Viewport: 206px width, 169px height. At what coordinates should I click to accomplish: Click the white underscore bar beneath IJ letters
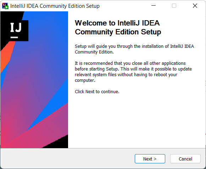pyautogui.click(x=14, y=38)
